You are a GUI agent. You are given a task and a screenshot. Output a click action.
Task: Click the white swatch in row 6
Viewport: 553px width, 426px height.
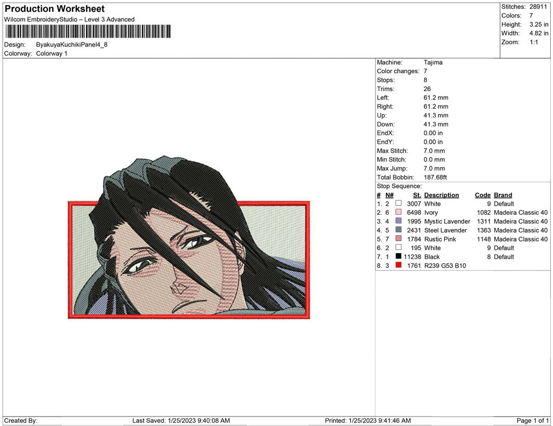[398, 248]
